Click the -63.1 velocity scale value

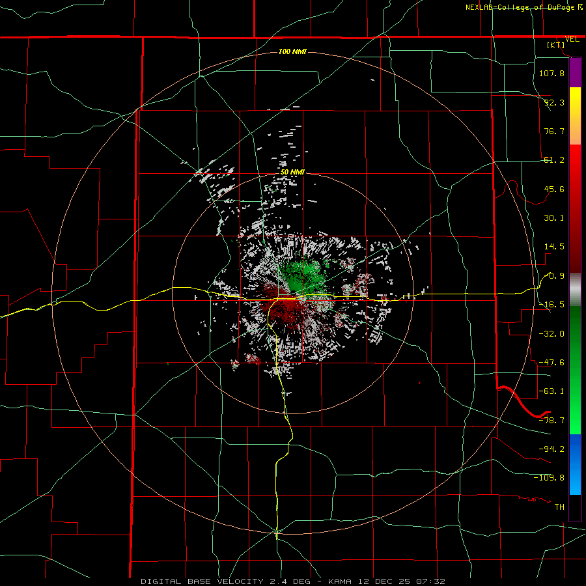551,391
